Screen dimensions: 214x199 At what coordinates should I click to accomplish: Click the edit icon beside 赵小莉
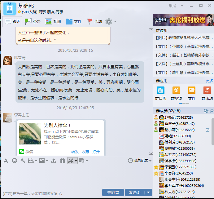pyautogui.click(x=208, y=130)
